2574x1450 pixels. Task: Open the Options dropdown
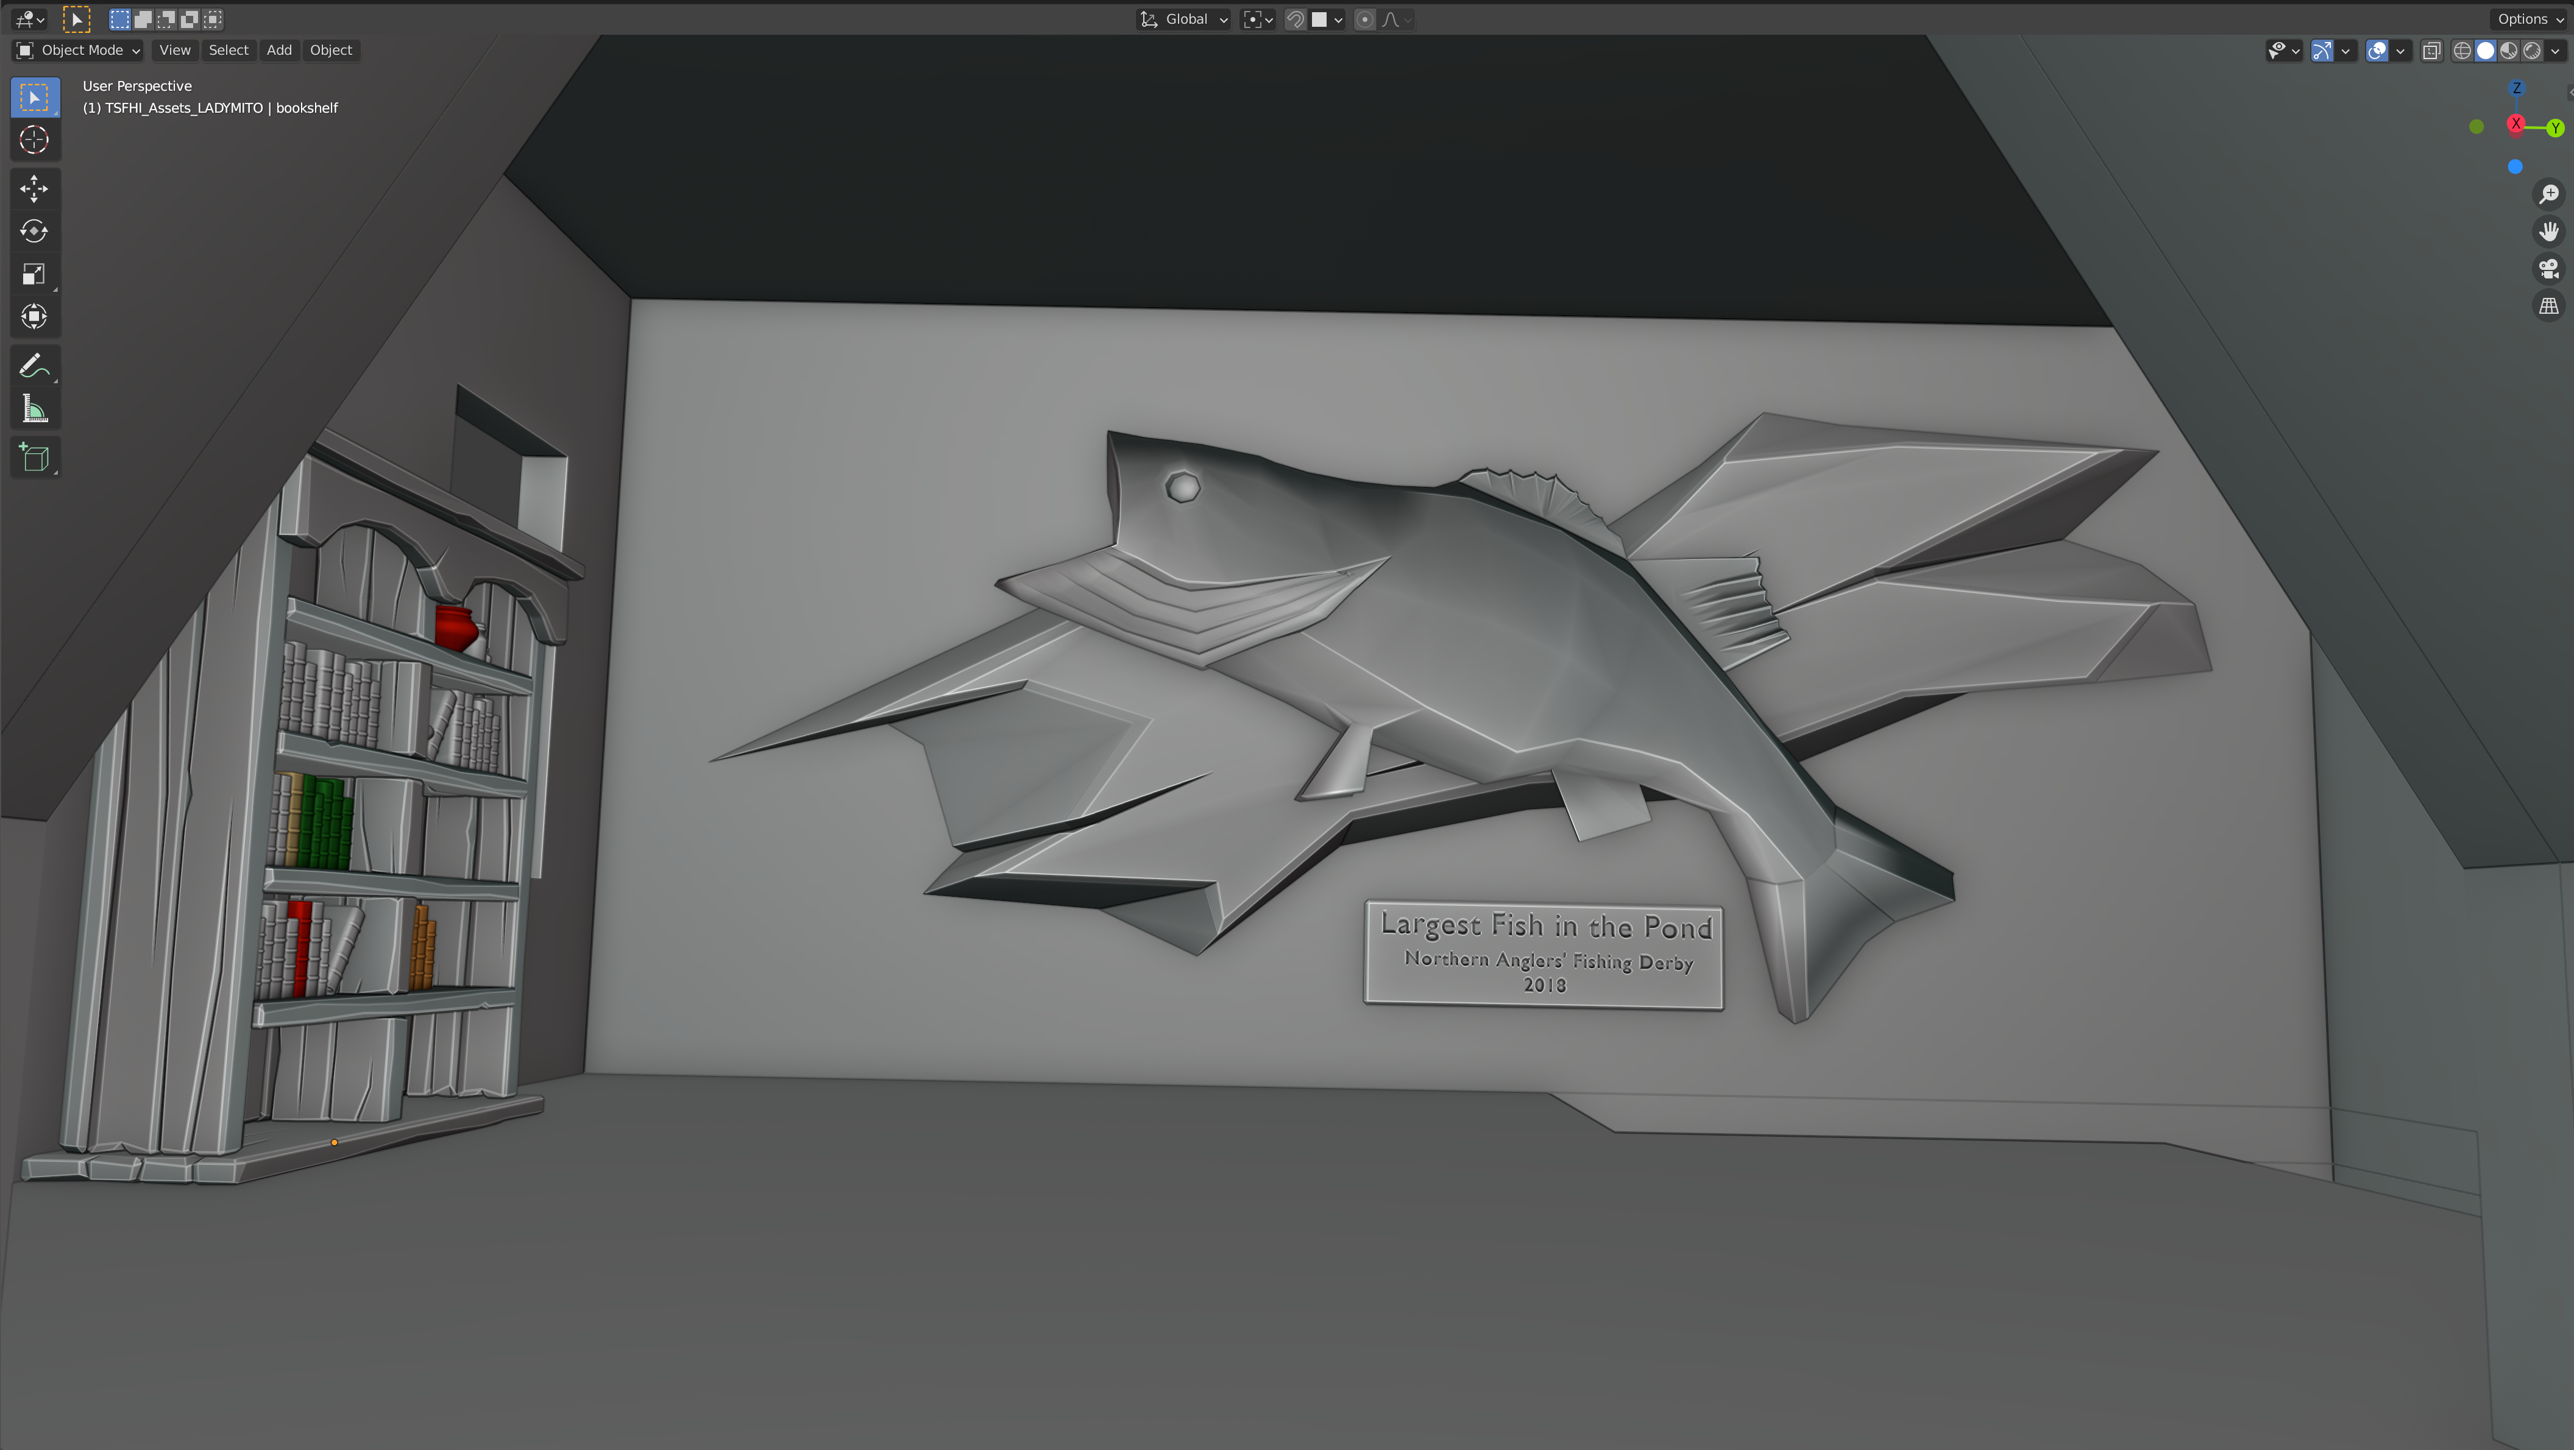(x=2529, y=19)
